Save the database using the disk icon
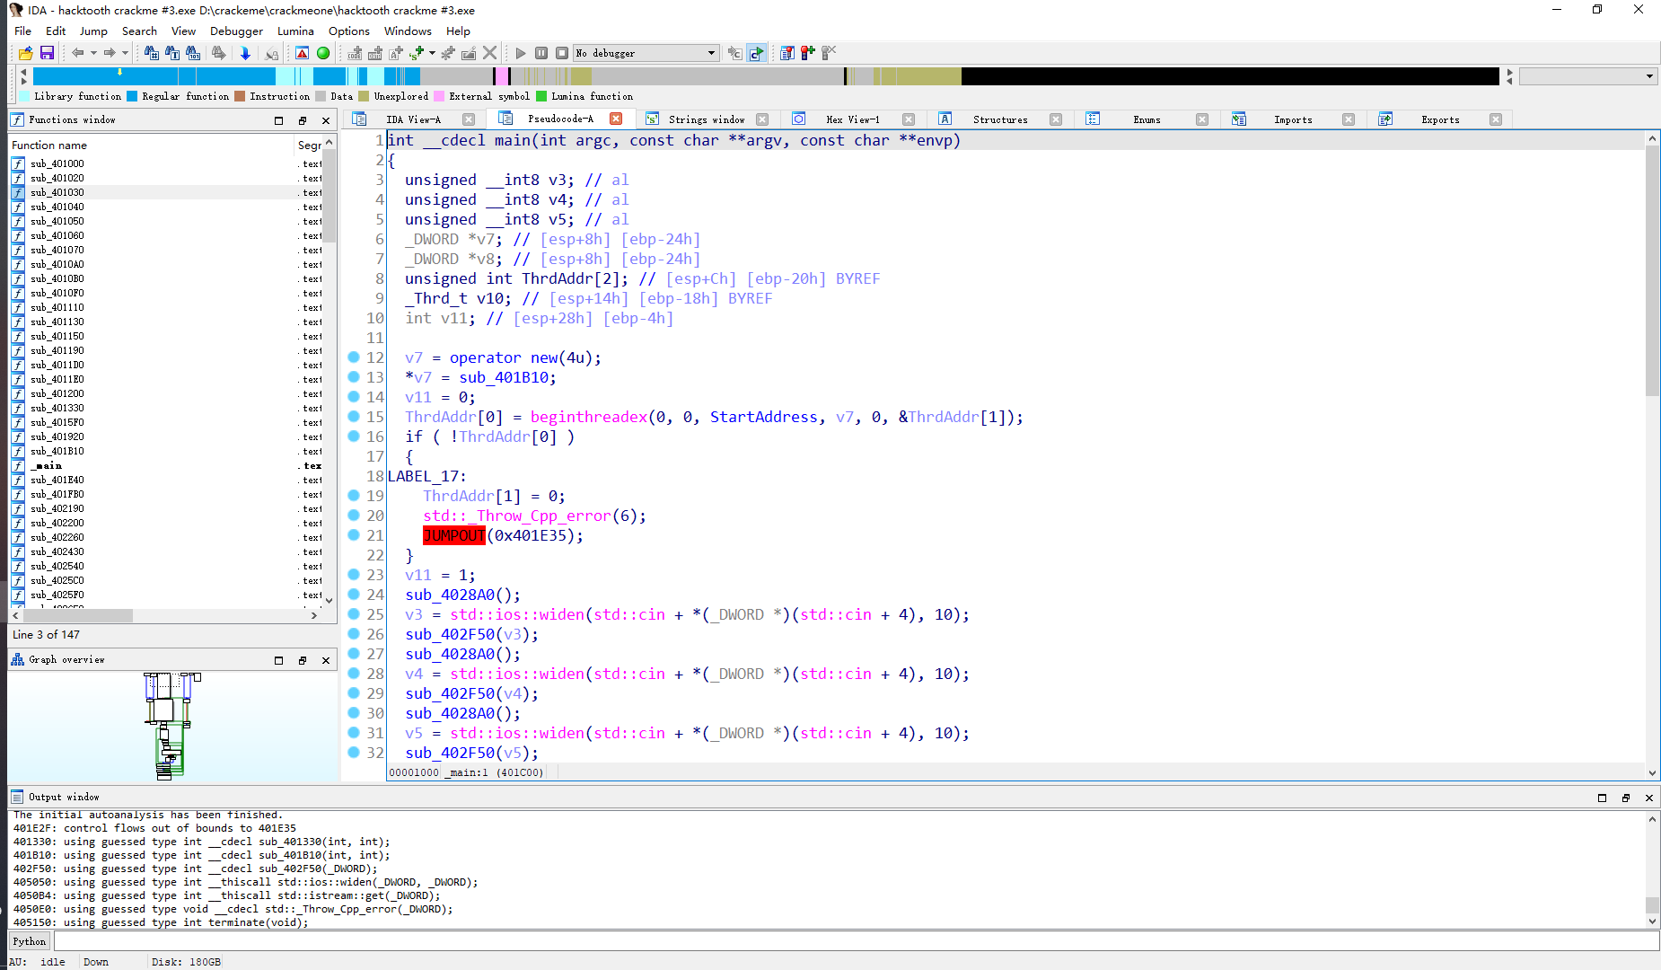This screenshot has width=1661, height=970. click(47, 52)
